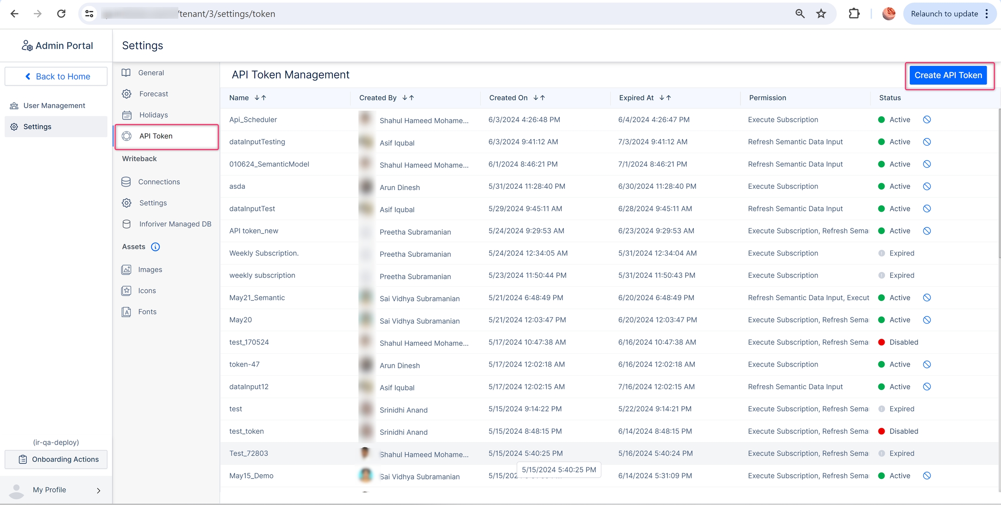Click disable icon for Api_Scheduler token

(927, 120)
